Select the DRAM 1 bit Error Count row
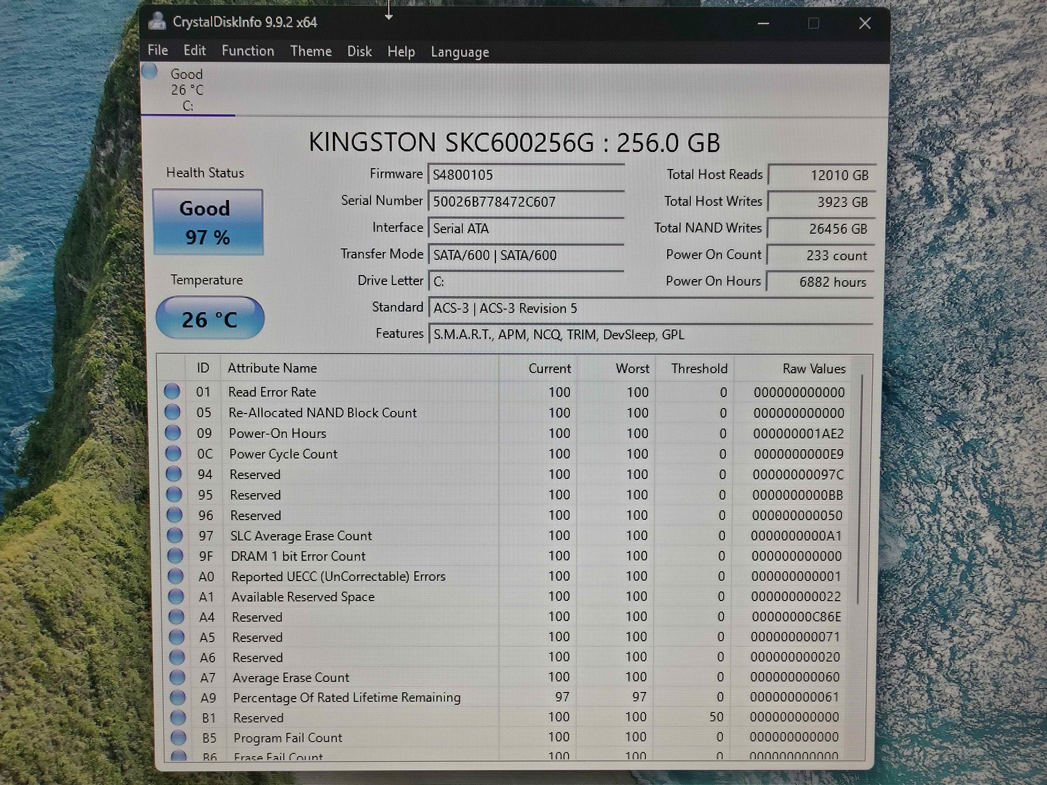 506,556
